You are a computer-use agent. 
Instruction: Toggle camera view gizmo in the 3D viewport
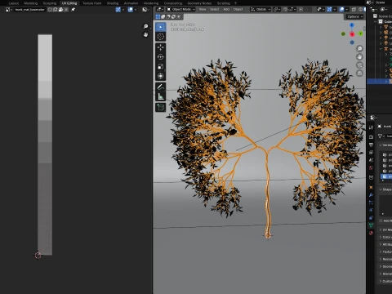[359, 65]
